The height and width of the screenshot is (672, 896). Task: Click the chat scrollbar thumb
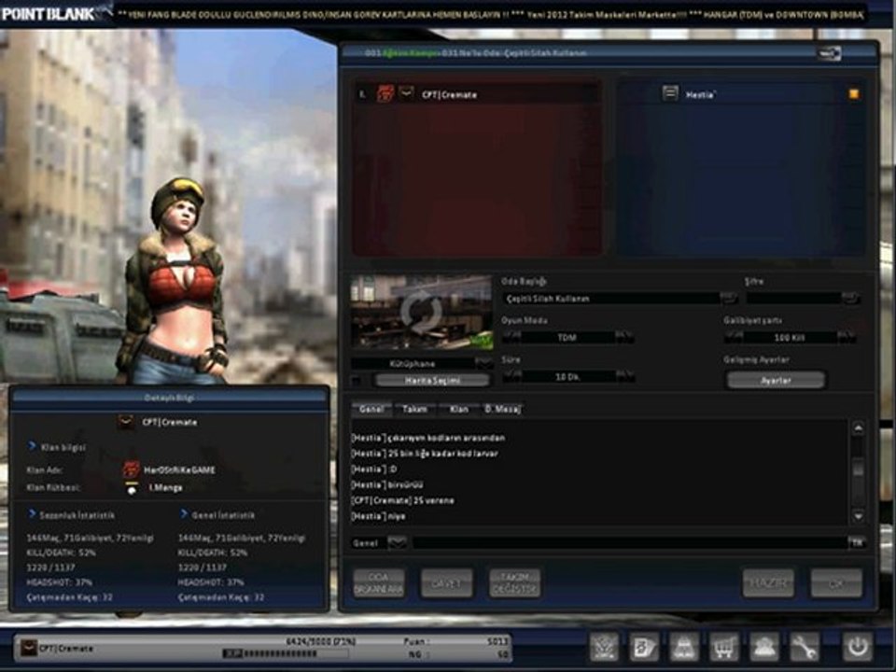pyautogui.click(x=858, y=468)
